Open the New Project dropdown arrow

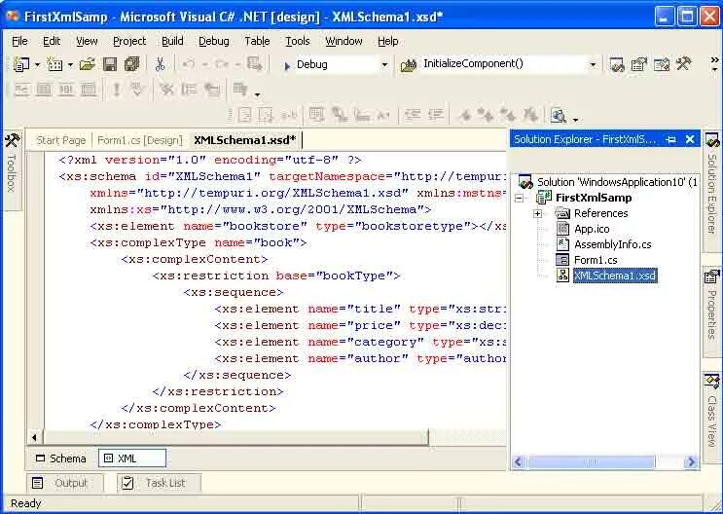[37, 64]
